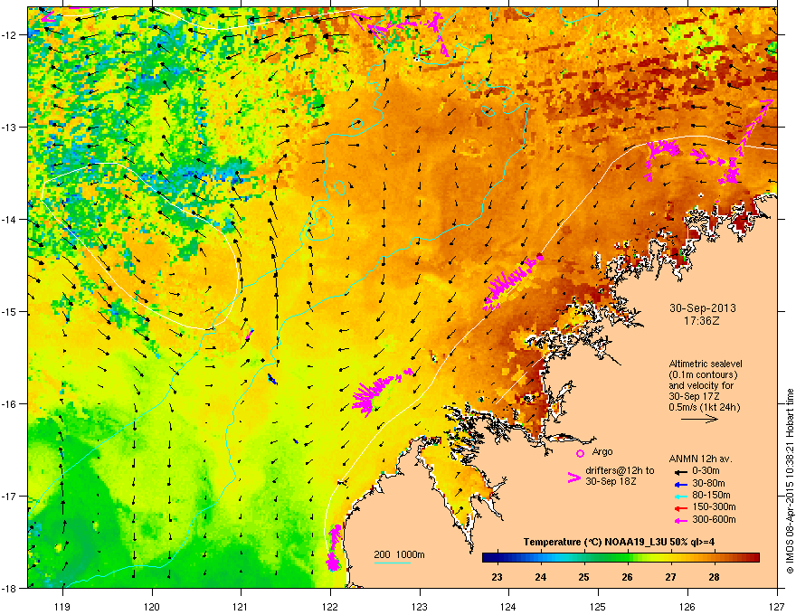Click the '300-600m' depth label
Viewport: 796px width, 615px height.
(715, 520)
